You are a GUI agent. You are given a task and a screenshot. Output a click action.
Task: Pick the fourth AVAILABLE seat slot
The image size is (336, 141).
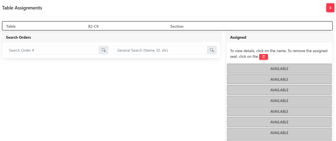point(279,101)
